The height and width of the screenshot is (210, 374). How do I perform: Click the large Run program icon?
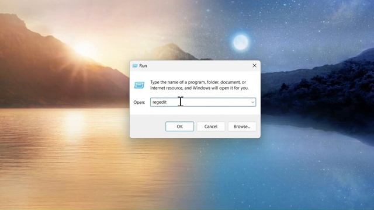click(x=139, y=85)
